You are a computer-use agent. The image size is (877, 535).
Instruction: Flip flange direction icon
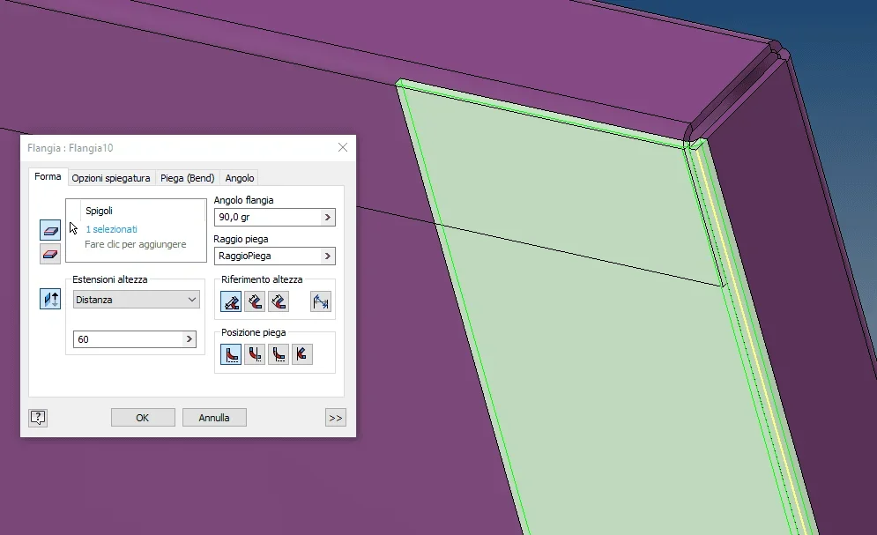tap(50, 299)
